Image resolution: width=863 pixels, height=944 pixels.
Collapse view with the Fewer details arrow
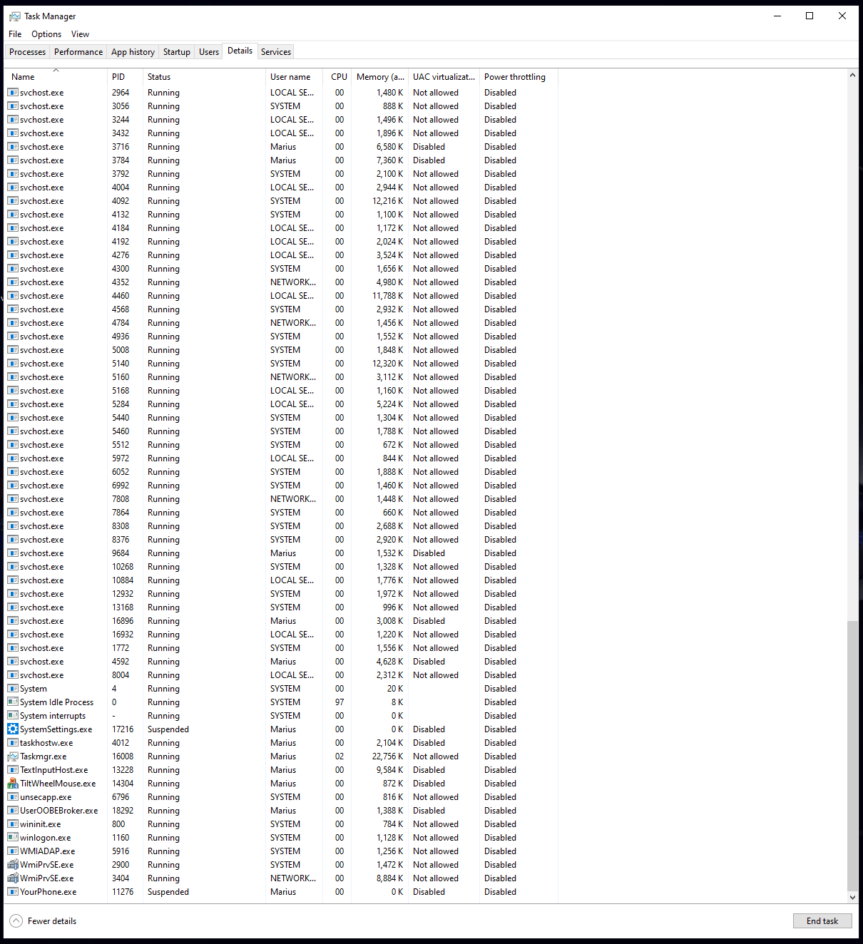(16, 921)
